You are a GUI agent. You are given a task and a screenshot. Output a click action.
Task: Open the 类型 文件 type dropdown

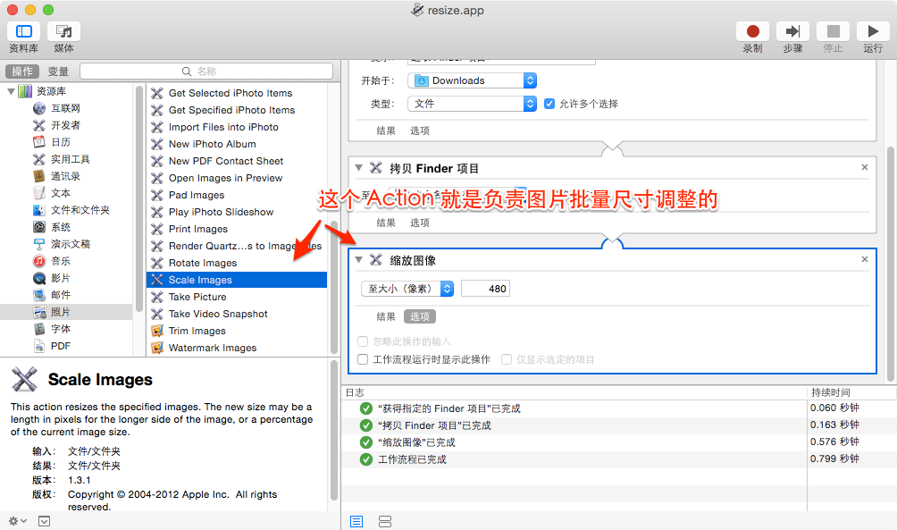[x=472, y=104]
